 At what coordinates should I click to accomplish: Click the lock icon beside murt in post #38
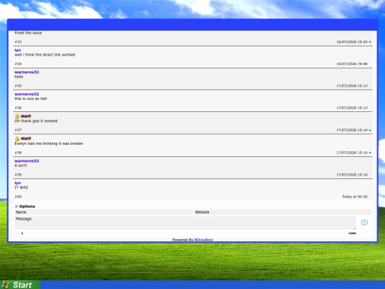coord(17,138)
